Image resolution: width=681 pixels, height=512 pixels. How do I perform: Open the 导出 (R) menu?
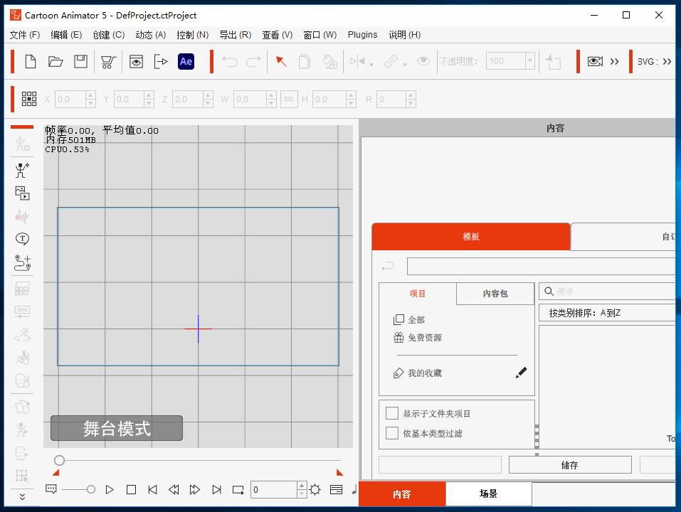pyautogui.click(x=235, y=35)
